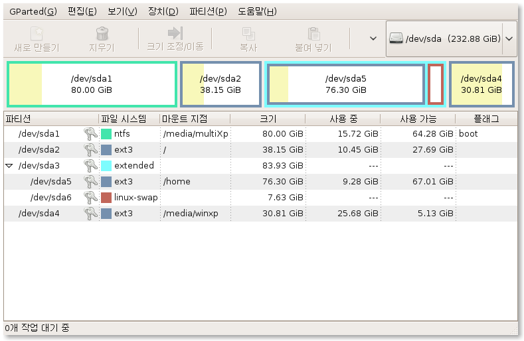Viewport: 524px width, 341px height.
Task: Click the cyan extended color swatch
Action: [106, 166]
